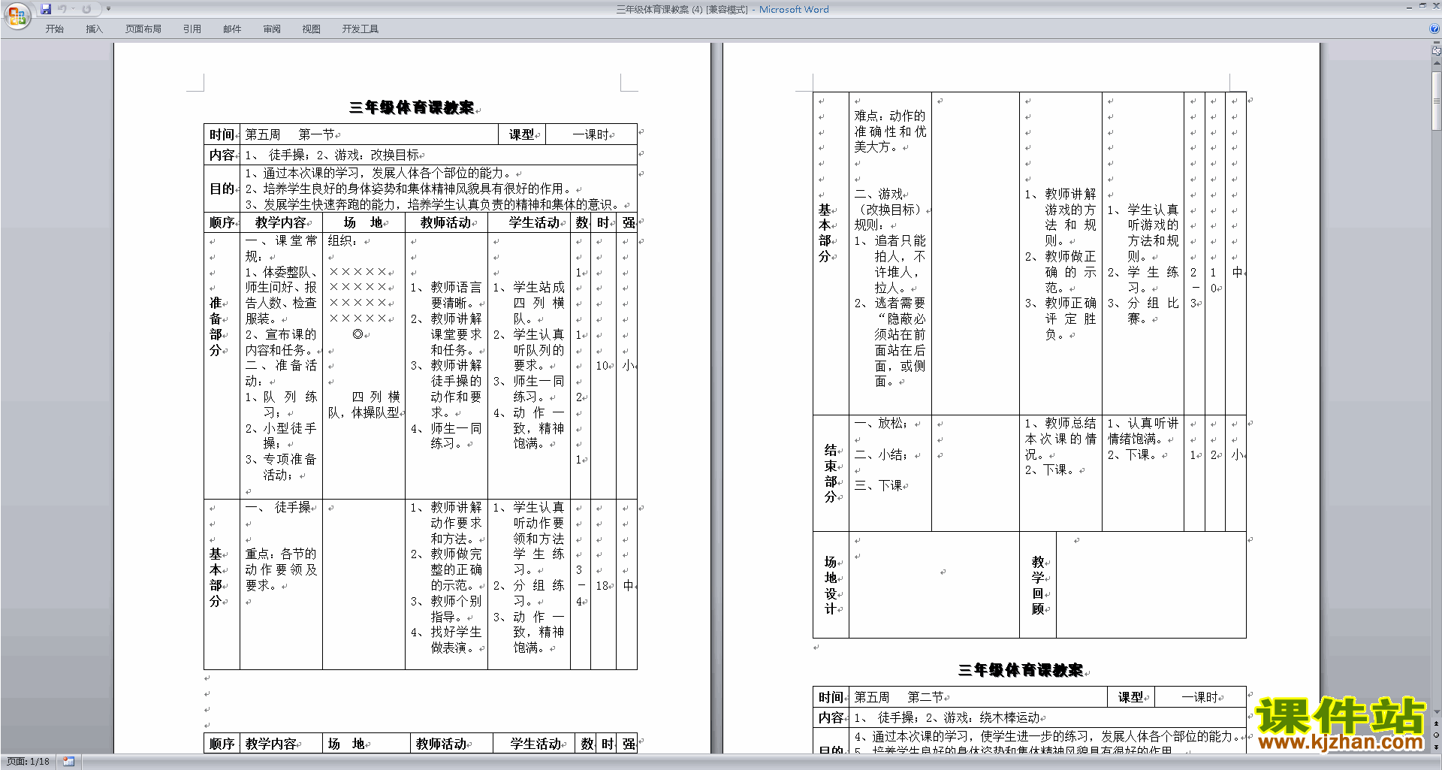Screen dimensions: 1442x770
Task: Click the Previous Page double-arrow button
Action: [x=1436, y=723]
